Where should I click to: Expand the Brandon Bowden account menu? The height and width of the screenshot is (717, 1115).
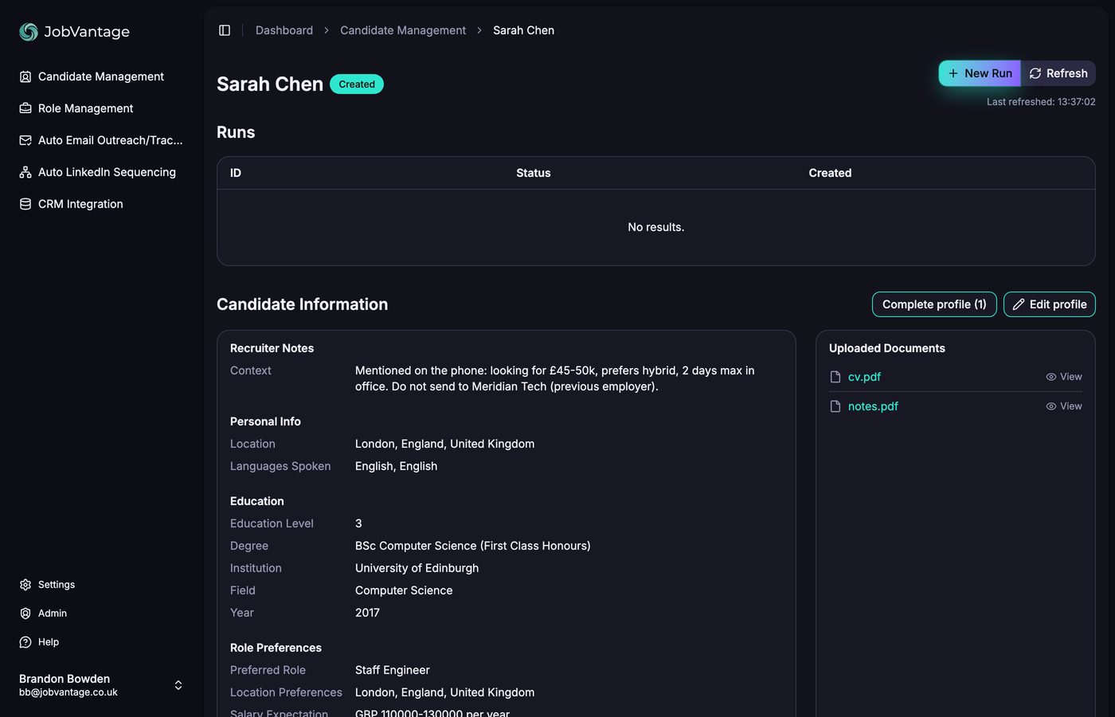pyautogui.click(x=101, y=685)
